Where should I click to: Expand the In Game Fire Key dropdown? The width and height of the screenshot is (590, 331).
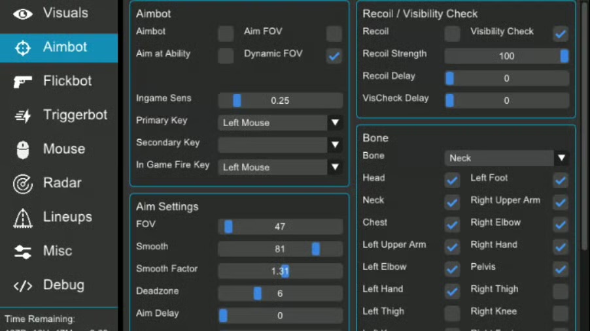[x=281, y=167]
